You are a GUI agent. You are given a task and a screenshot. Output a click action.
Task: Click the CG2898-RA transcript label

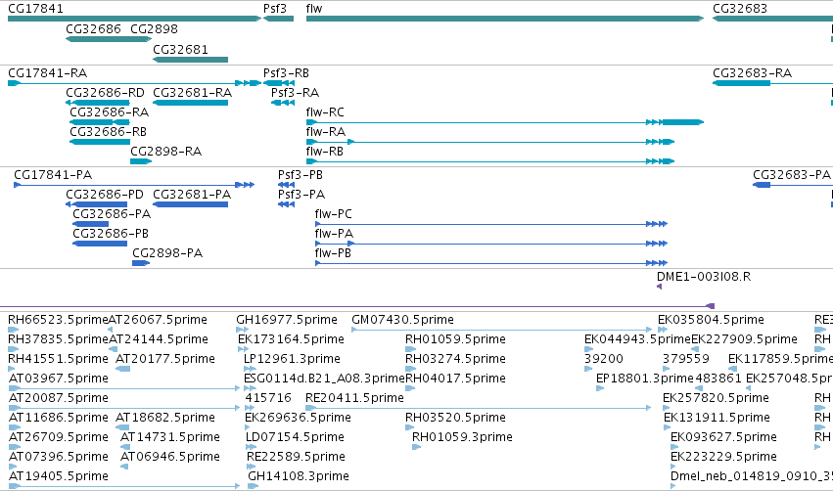166,152
